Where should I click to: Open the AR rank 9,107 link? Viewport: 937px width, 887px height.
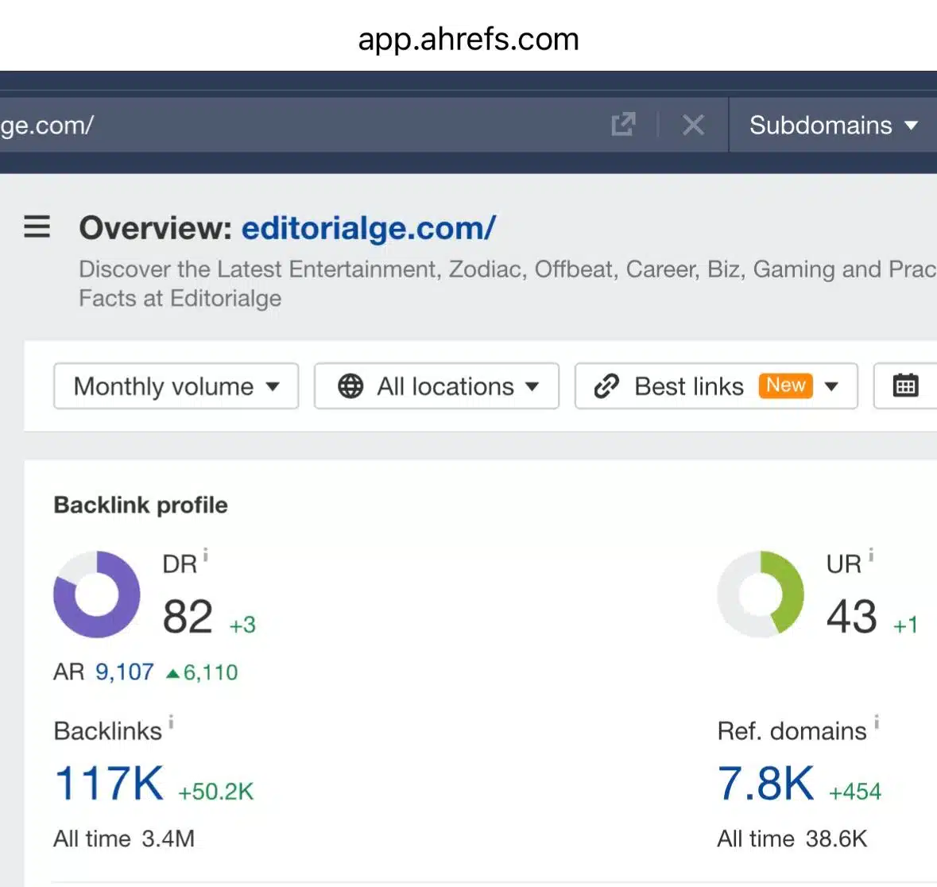pos(124,672)
